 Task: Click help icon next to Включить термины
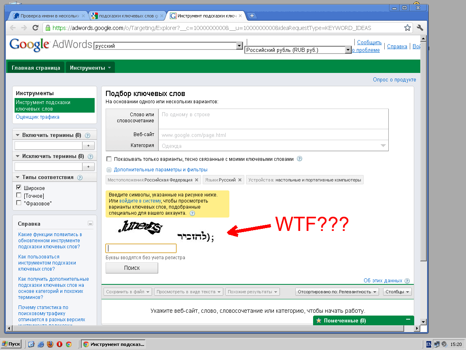pos(87,135)
